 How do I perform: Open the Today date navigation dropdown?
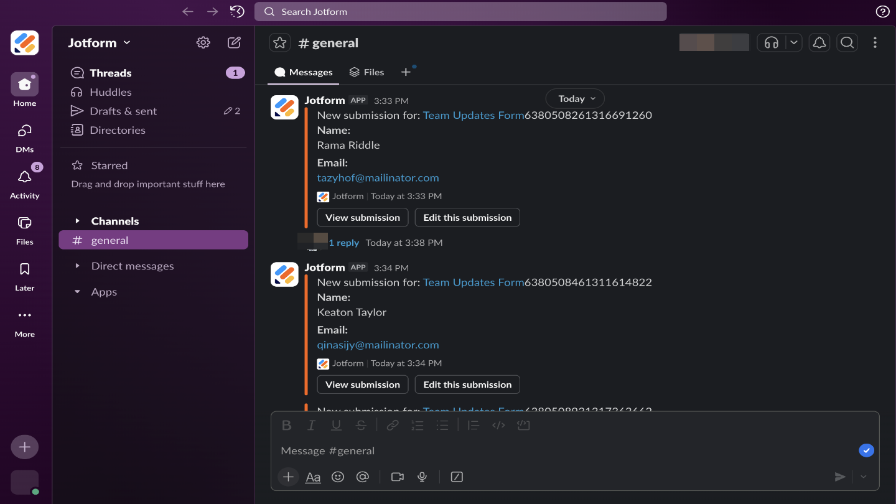[574, 98]
